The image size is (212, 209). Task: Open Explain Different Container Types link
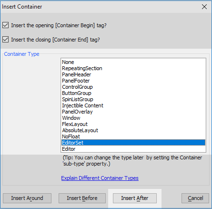point(100,178)
